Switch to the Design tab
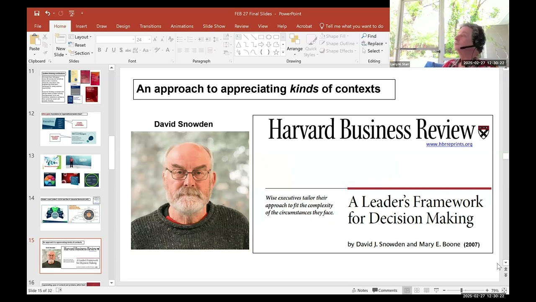536x302 pixels. [123, 26]
